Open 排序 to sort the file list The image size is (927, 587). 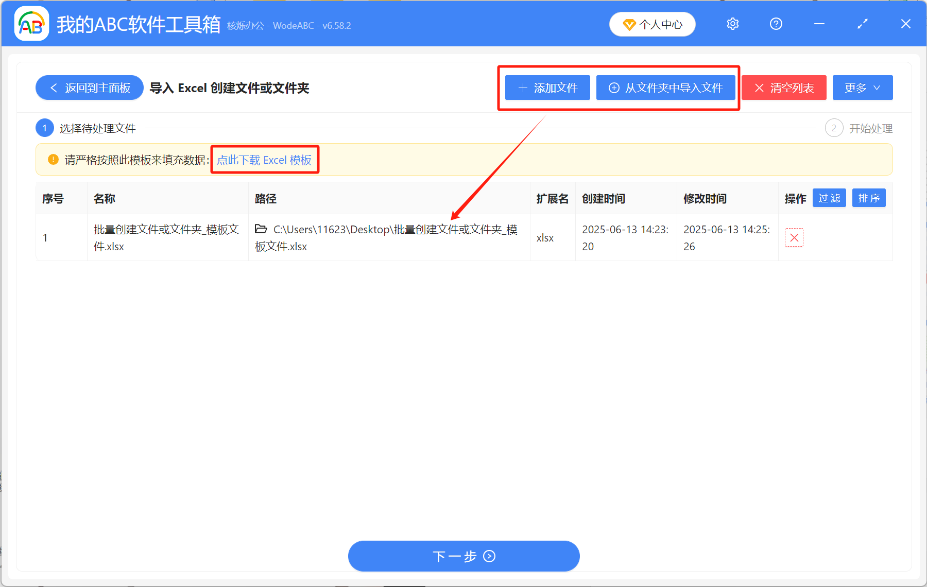pyautogui.click(x=869, y=198)
